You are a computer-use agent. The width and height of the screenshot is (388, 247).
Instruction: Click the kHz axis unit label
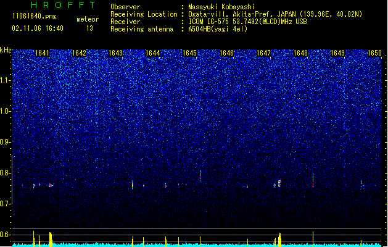[6, 50]
